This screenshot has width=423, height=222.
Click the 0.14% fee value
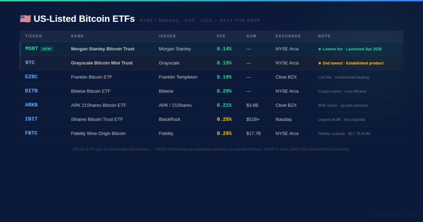click(x=224, y=49)
